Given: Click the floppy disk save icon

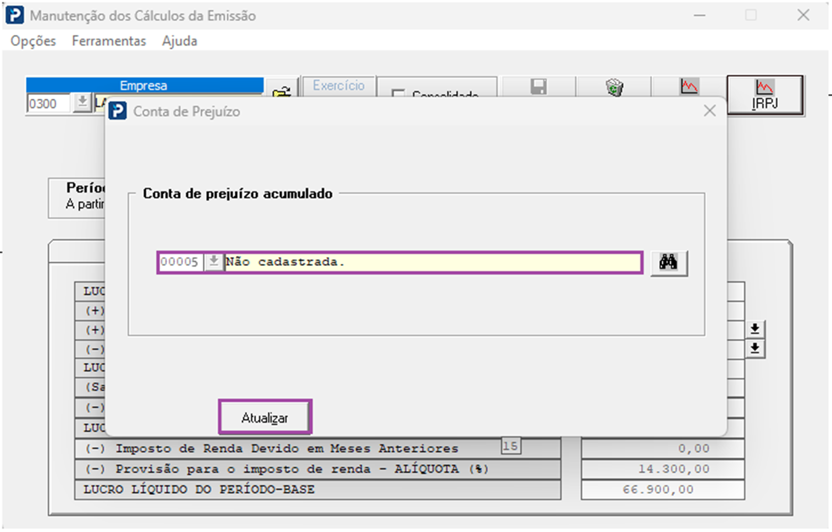Looking at the screenshot, I should click(x=538, y=87).
